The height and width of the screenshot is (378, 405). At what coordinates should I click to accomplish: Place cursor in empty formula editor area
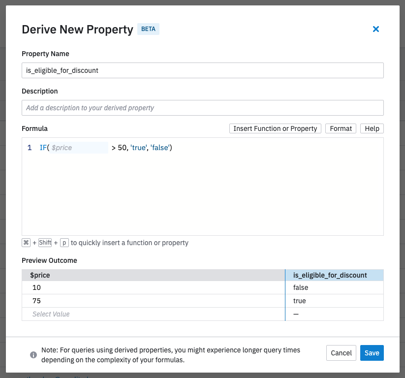point(202,197)
